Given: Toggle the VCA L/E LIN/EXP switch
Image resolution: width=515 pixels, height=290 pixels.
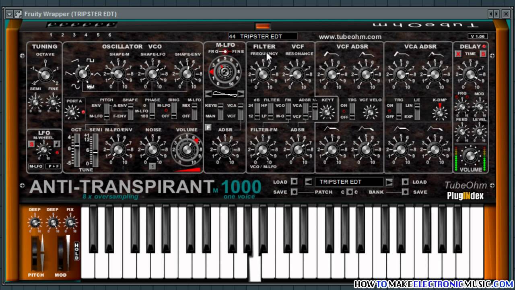Looking at the screenshot, I should pos(417,111).
